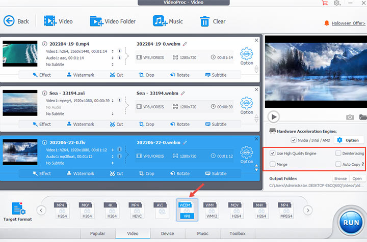
Task: Open Effect for 202204-19-0.mp4
Action: coord(42,75)
